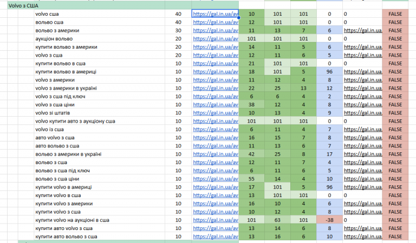Select the keyword 'авто volvo з сша'
Viewport: 416px width, 243px height.
(x=55, y=138)
